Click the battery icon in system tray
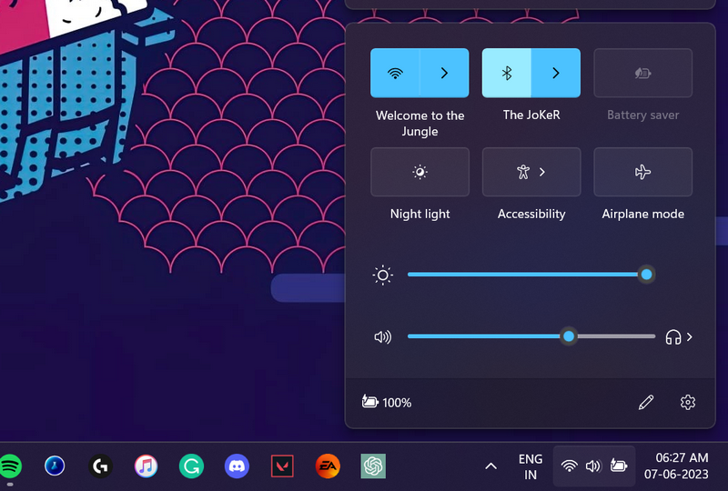This screenshot has height=491, width=728. pyautogui.click(x=619, y=465)
